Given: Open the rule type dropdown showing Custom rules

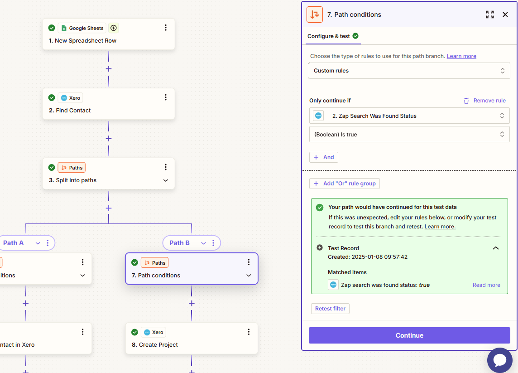Looking at the screenshot, I should click(409, 71).
